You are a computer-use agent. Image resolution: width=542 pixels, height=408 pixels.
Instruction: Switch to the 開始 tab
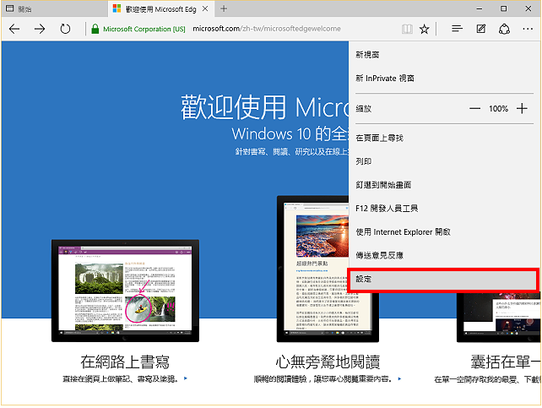coord(55,9)
